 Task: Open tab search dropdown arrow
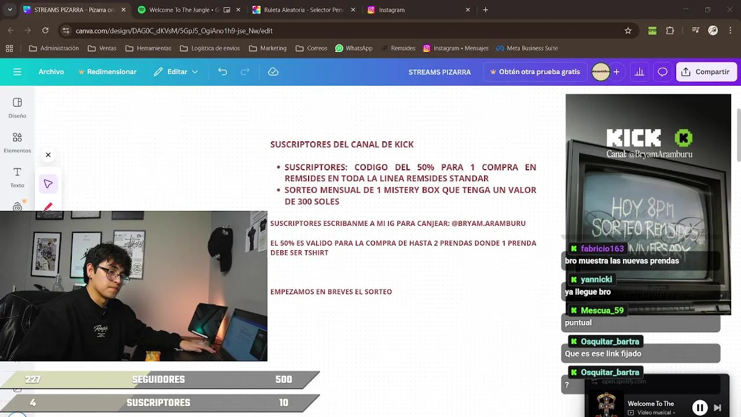(10, 10)
